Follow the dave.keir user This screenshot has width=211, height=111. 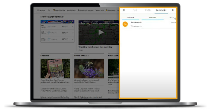[x=173, y=23]
